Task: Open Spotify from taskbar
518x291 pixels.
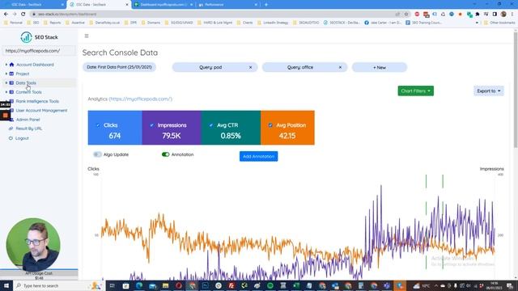Action: coord(270,285)
